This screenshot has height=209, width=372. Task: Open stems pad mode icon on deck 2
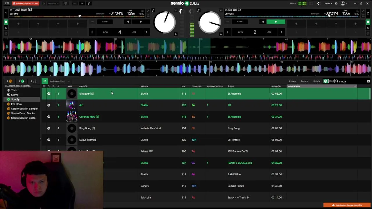[x=368, y=28]
